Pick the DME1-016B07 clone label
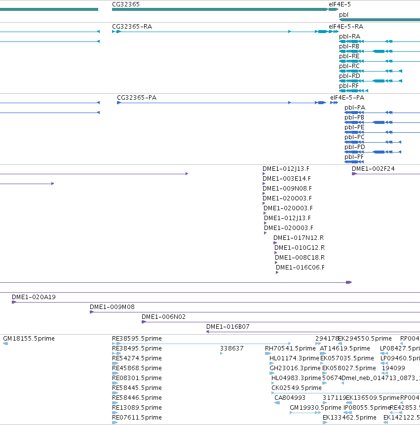This screenshot has height=425, width=420. pos(228,327)
